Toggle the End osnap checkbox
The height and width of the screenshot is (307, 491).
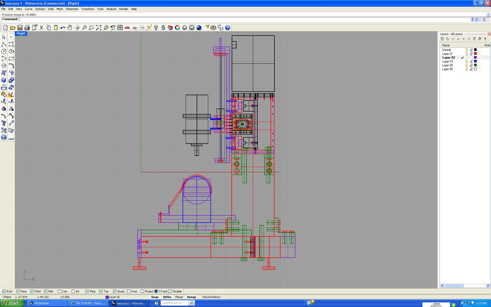tap(4, 291)
